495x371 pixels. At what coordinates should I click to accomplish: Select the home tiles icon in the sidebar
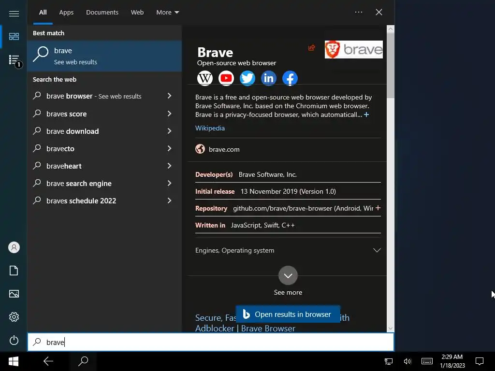(14, 37)
